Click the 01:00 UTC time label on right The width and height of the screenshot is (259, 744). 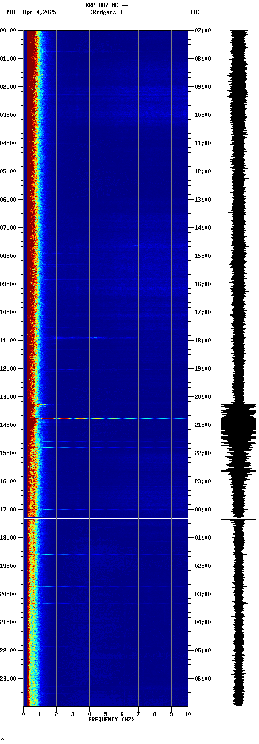tap(203, 538)
